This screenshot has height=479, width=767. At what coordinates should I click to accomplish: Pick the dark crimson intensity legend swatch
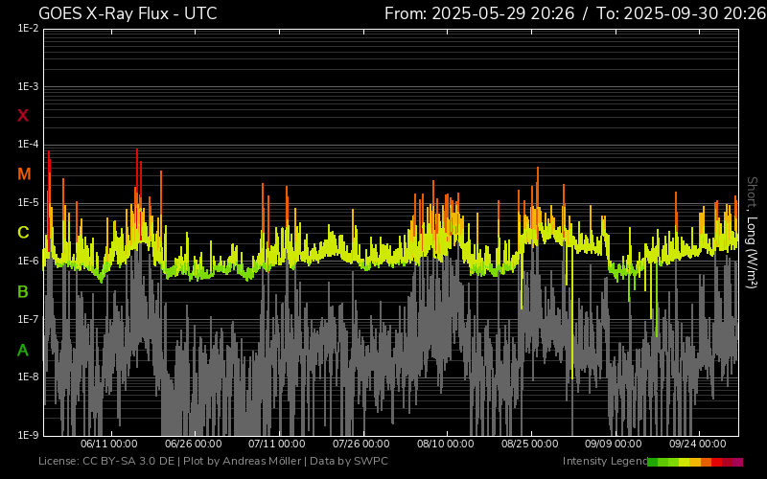(x=727, y=462)
